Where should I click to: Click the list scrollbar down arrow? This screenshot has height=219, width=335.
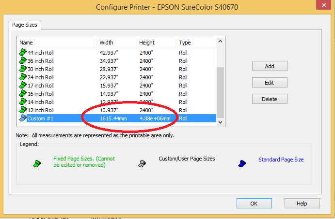click(x=221, y=122)
